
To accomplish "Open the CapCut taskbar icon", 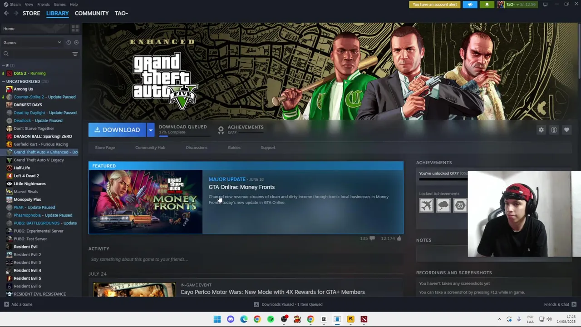I will point(324,319).
